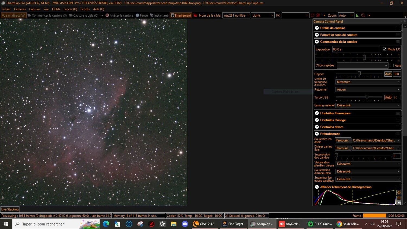This screenshot has height=229, width=407.
Task: Collapse the Commandes de la caméra section
Action: click(x=317, y=42)
